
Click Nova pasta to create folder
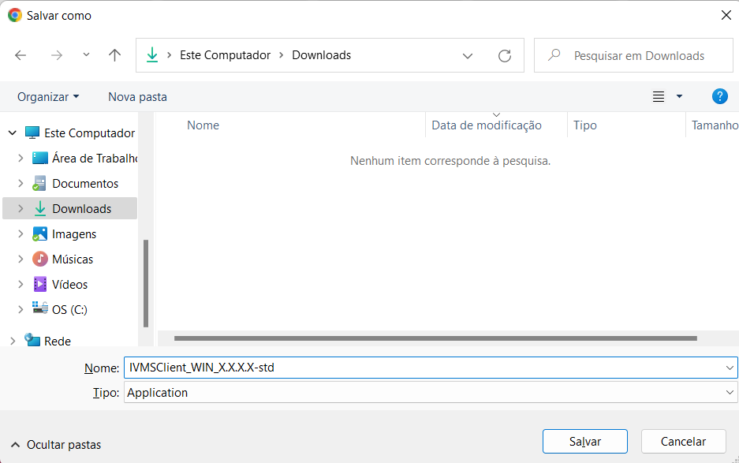[137, 96]
